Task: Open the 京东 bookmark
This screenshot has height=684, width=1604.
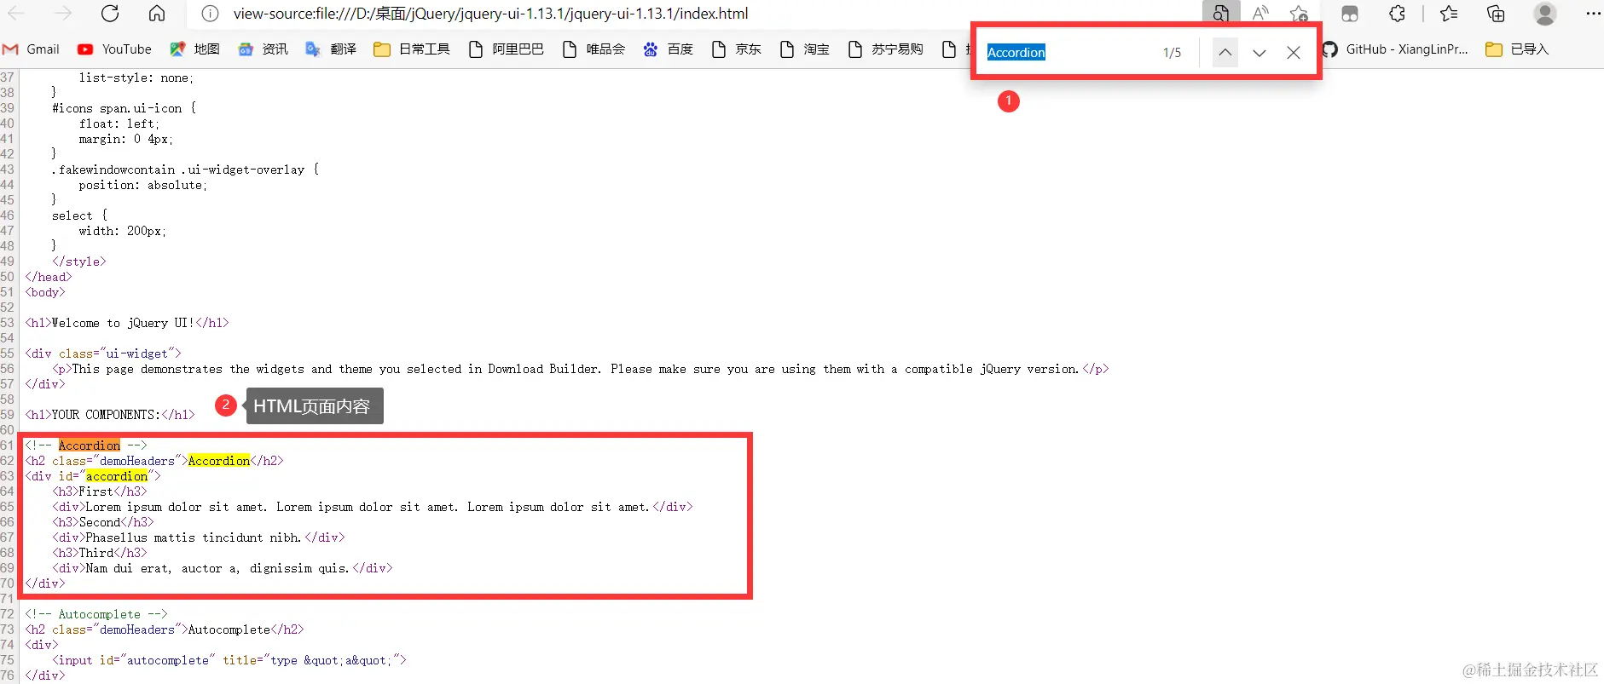Action: [x=736, y=49]
